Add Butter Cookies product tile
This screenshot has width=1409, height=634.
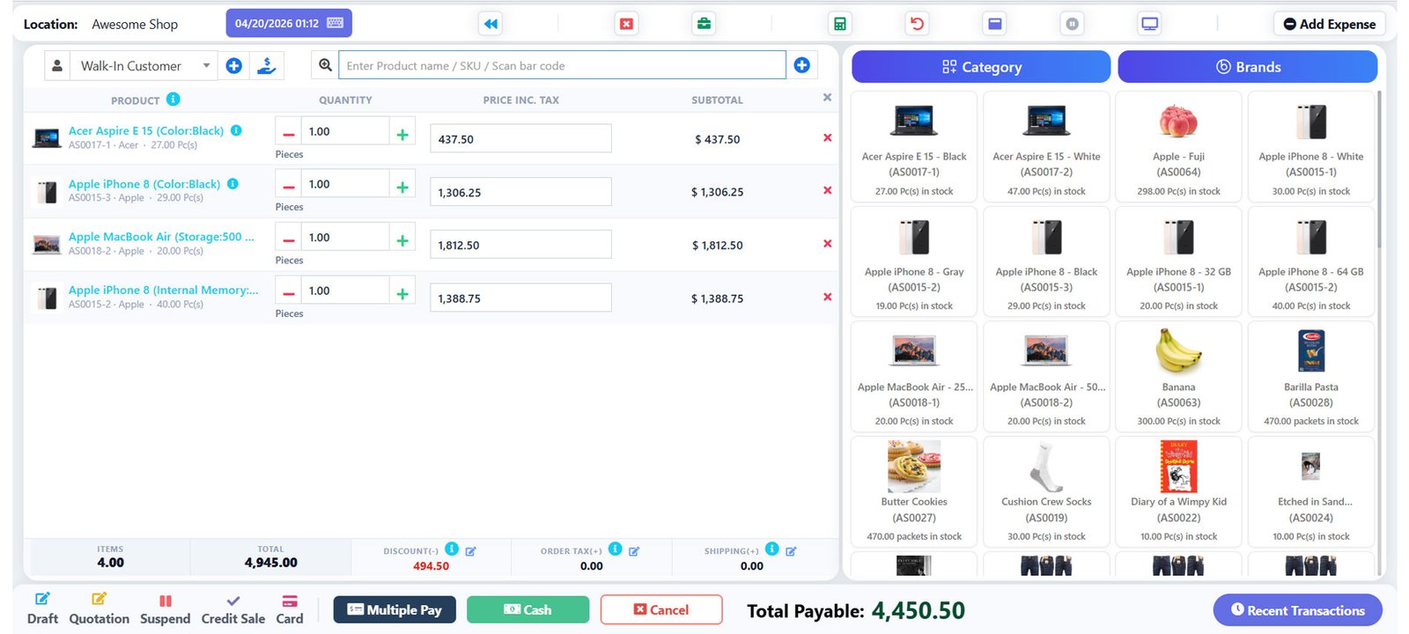click(x=914, y=491)
